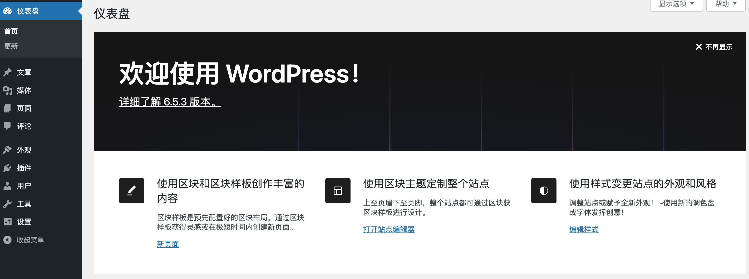
Task: Click heading 使用区块和区块样板创作丰富的内容
Action: pos(231,191)
